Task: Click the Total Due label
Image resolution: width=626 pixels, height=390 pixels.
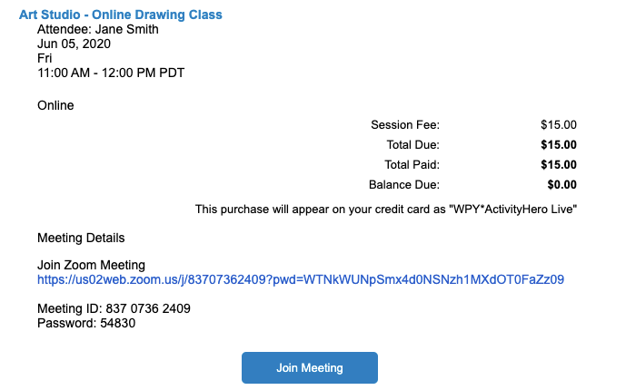Action: [x=412, y=144]
